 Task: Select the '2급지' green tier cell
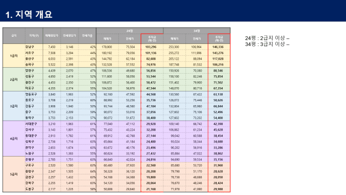pyautogui.click(x=14, y=80)
